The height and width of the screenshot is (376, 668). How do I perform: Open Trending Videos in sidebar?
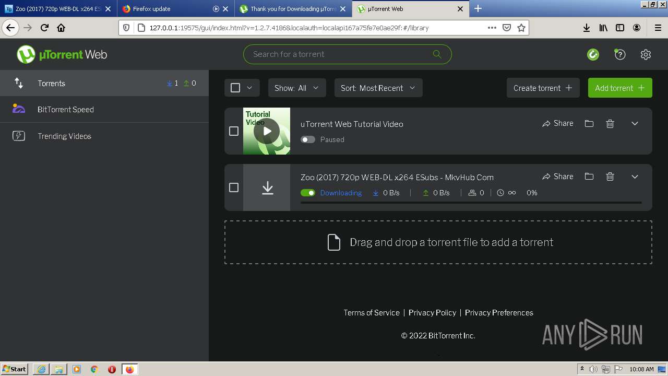[104, 136]
